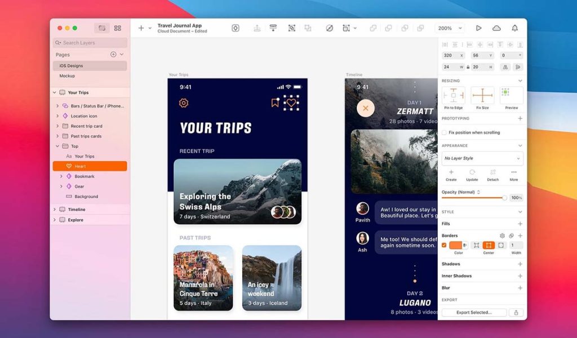Screen dimensions: 577x338
Task: Open the Cloud document icon
Action: point(497,28)
